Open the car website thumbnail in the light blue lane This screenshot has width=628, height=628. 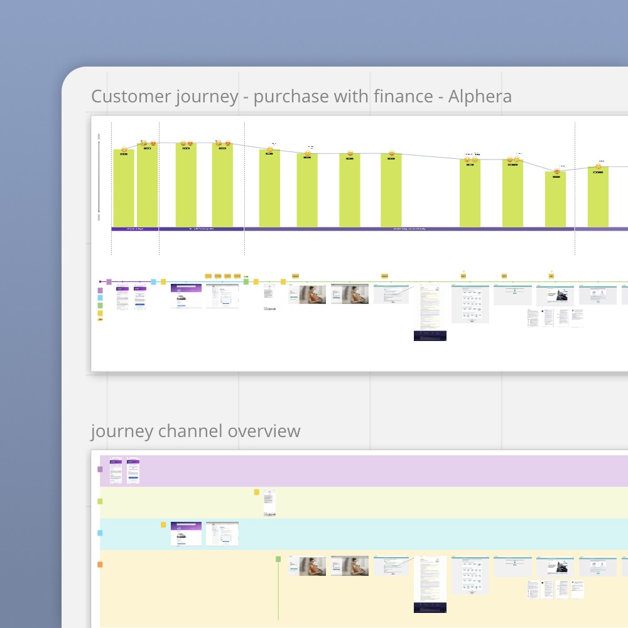pyautogui.click(x=186, y=533)
